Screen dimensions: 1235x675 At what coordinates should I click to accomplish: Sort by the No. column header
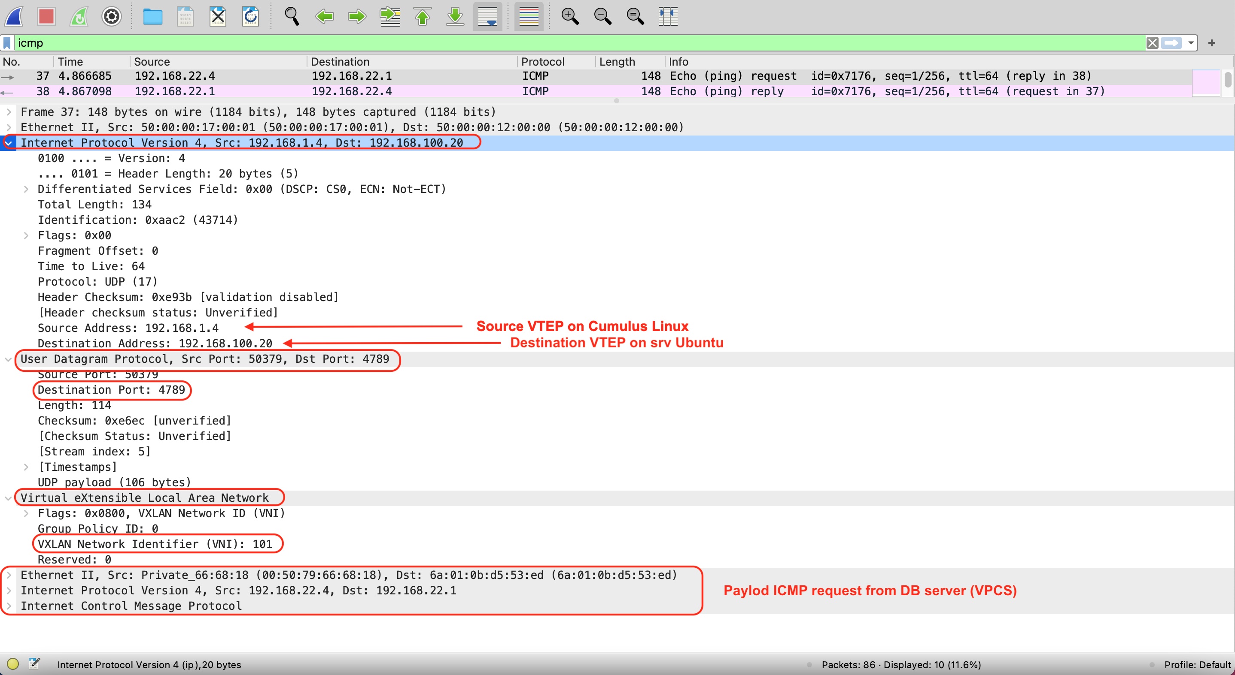pos(26,62)
